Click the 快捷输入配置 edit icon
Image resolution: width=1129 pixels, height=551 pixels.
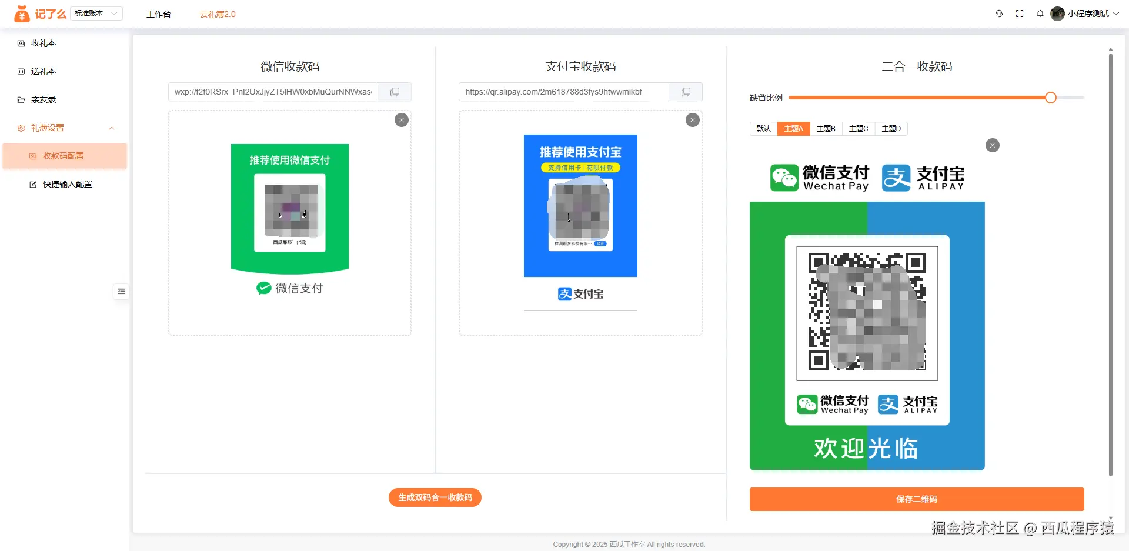(x=33, y=184)
